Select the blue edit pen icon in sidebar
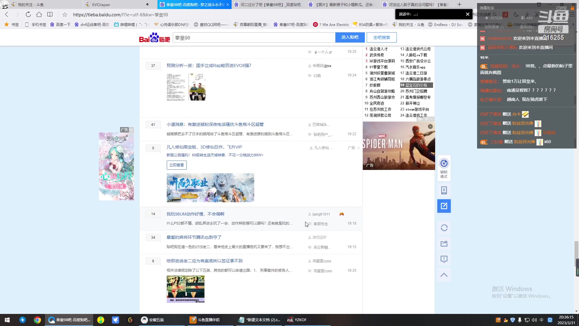579x326 pixels. point(444,206)
